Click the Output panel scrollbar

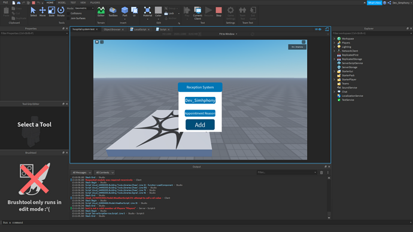(x=329, y=198)
